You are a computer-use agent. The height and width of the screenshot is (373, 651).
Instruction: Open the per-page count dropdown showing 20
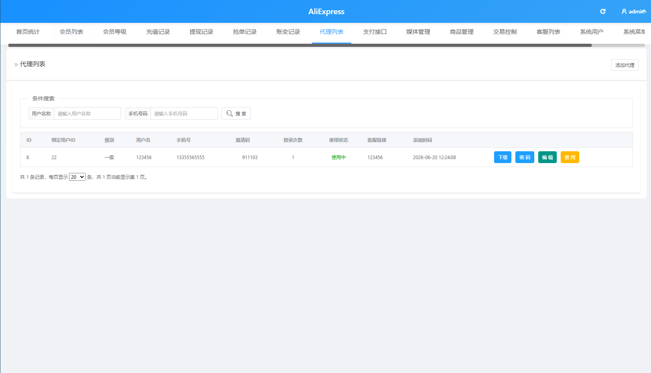pyautogui.click(x=77, y=177)
